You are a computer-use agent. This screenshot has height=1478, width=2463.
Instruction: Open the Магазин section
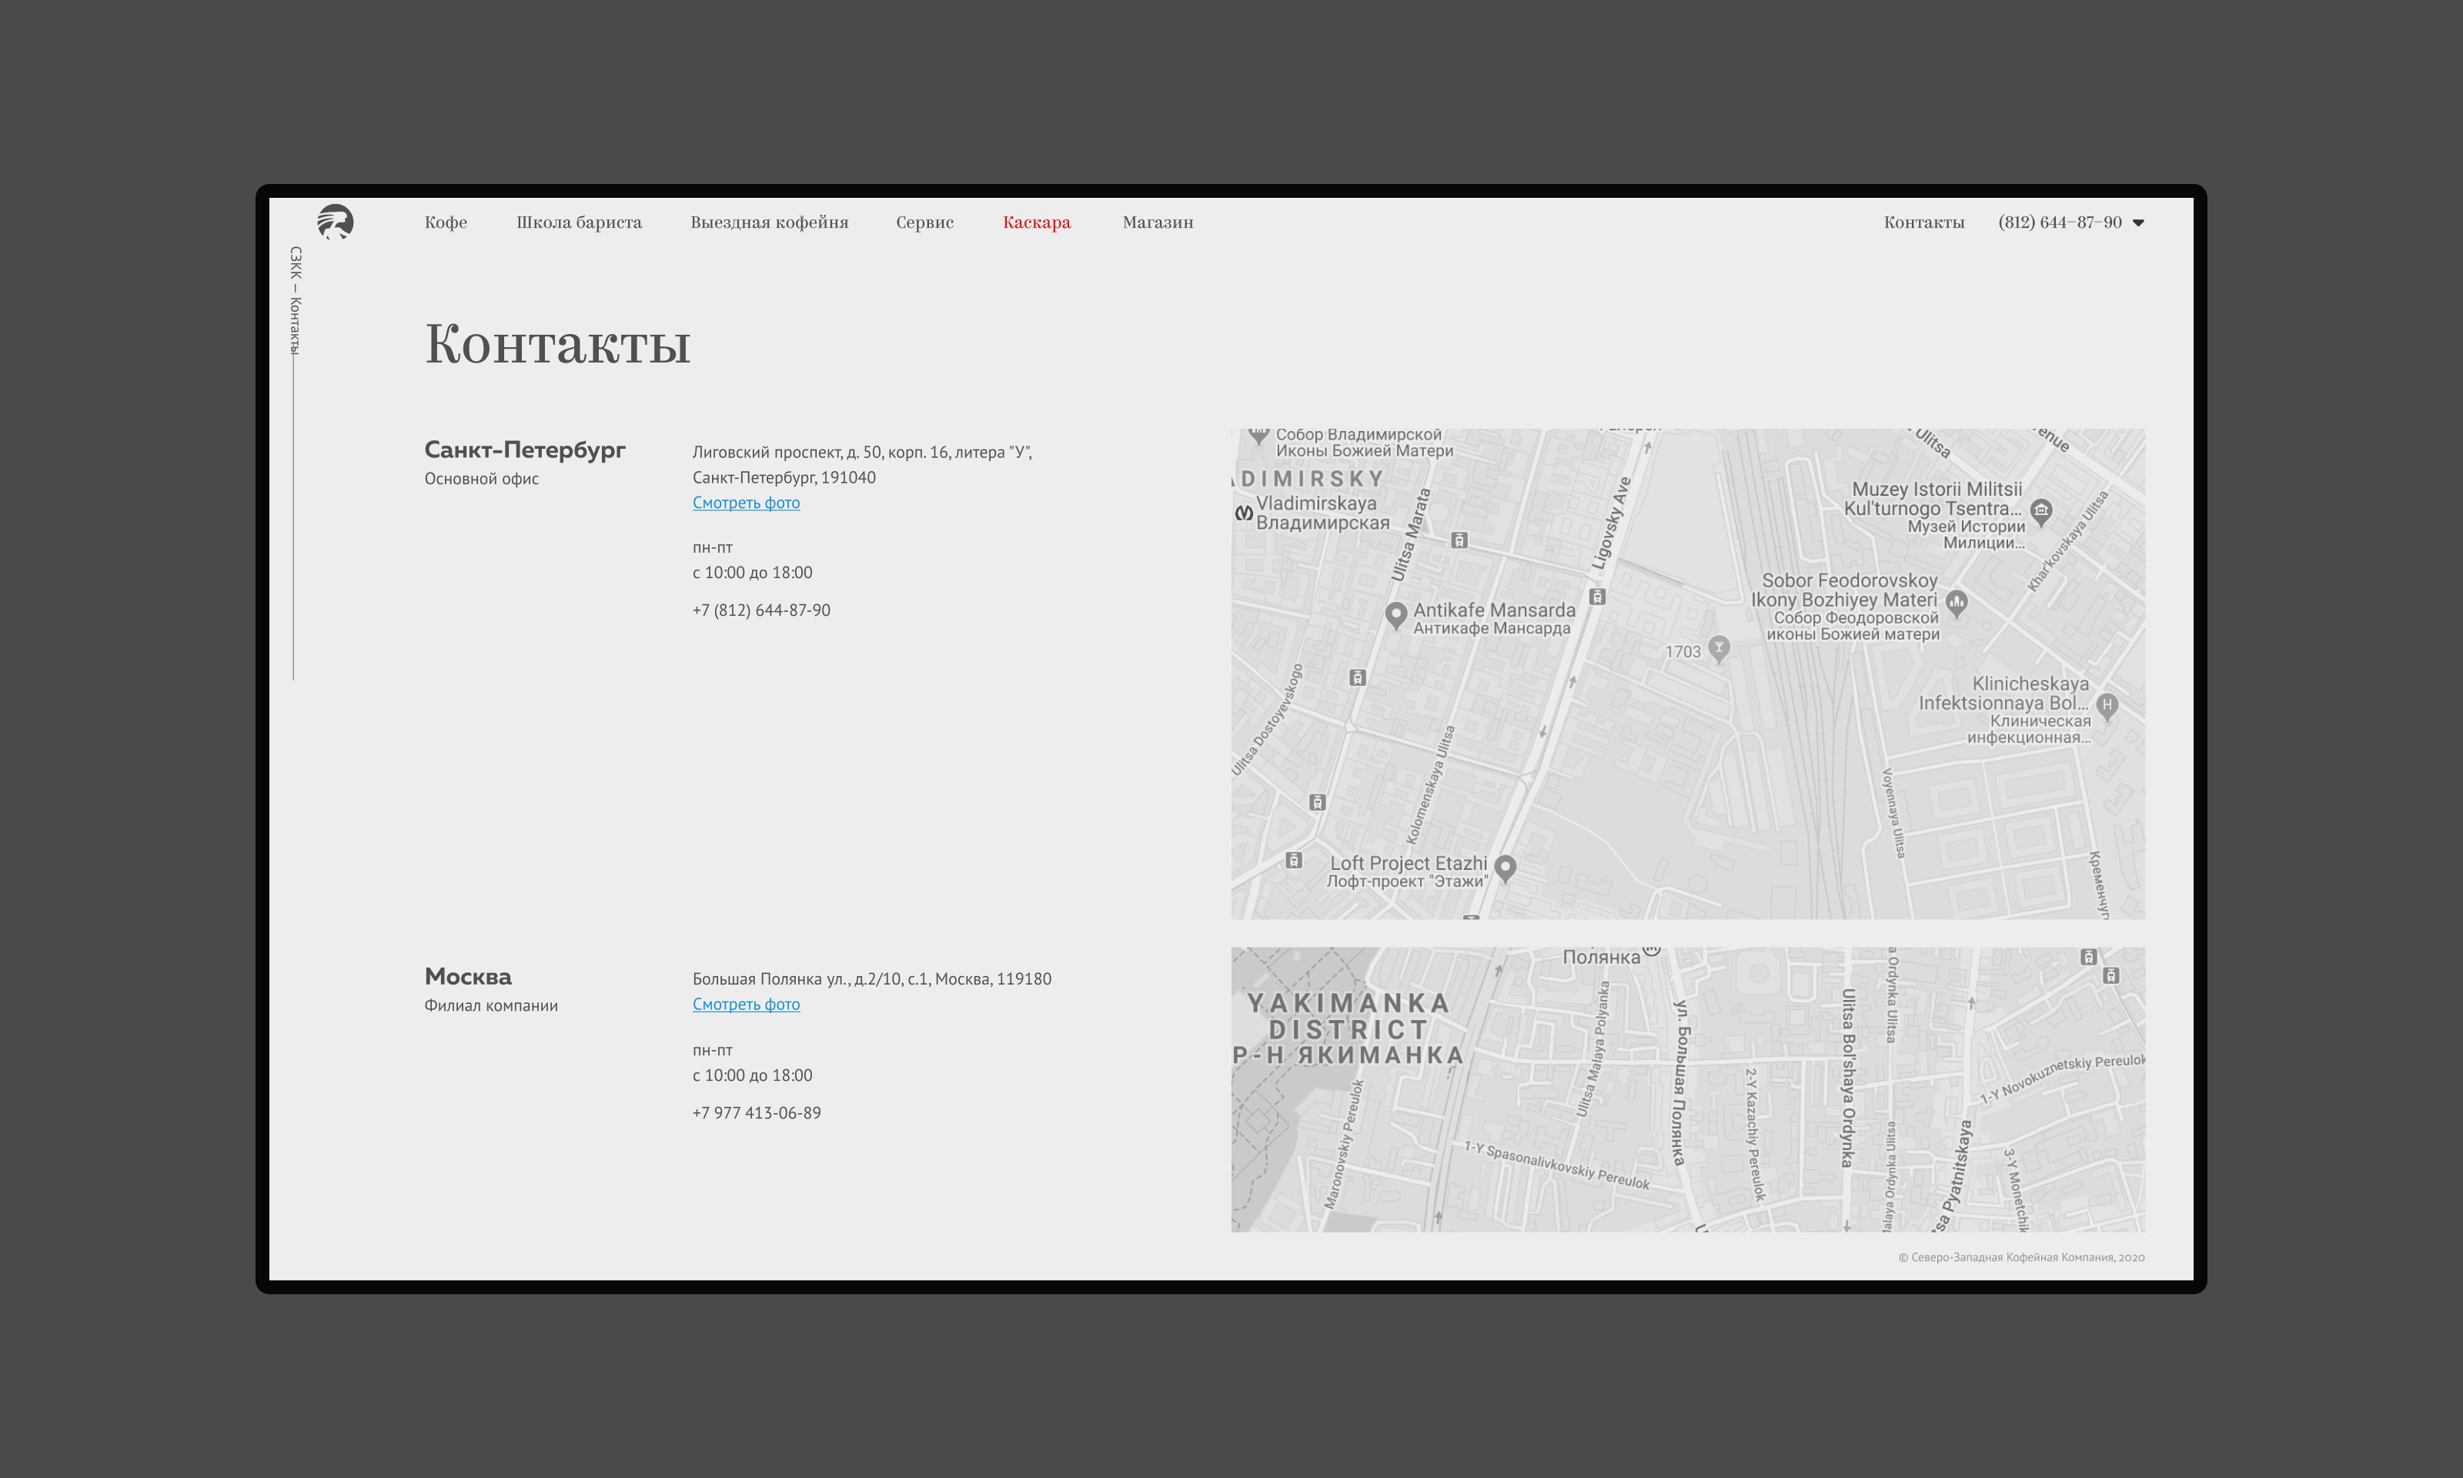1157,222
